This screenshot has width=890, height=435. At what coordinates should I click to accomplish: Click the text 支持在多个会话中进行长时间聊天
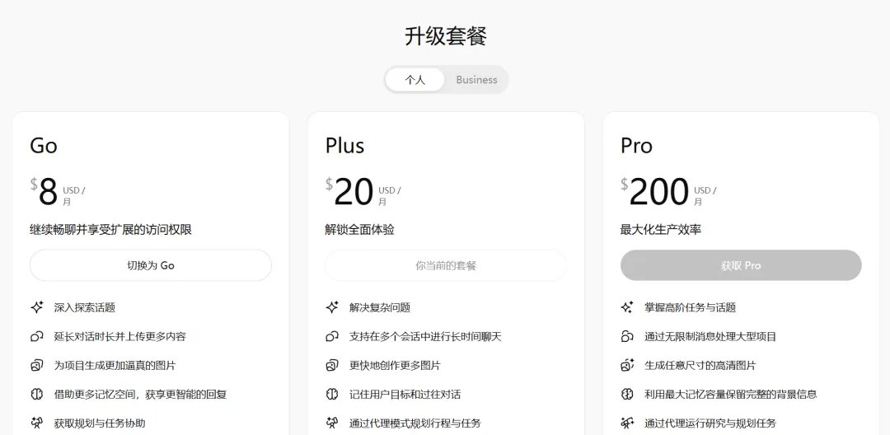point(425,337)
